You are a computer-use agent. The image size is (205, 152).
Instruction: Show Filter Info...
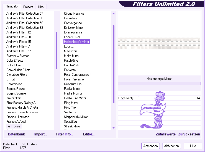click(x=65, y=134)
